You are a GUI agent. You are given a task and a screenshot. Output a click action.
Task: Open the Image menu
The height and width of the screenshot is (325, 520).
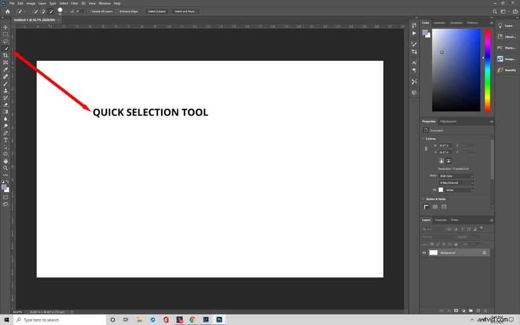[x=31, y=3]
